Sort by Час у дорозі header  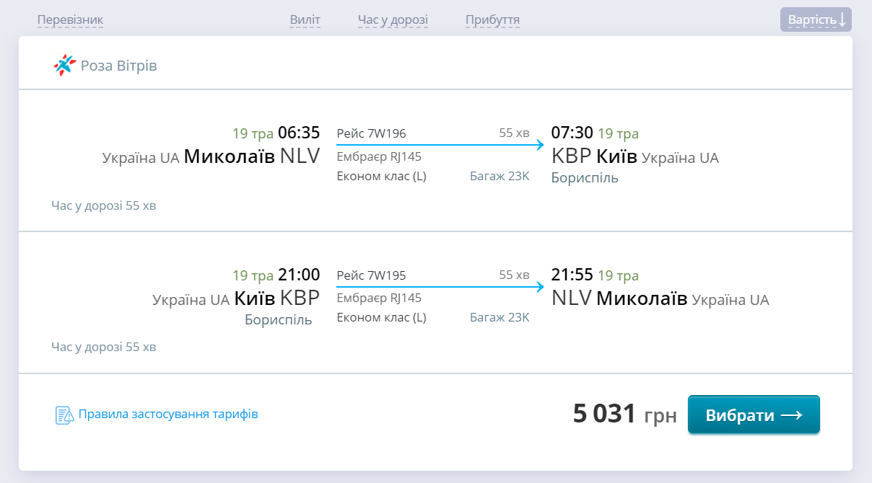click(393, 20)
